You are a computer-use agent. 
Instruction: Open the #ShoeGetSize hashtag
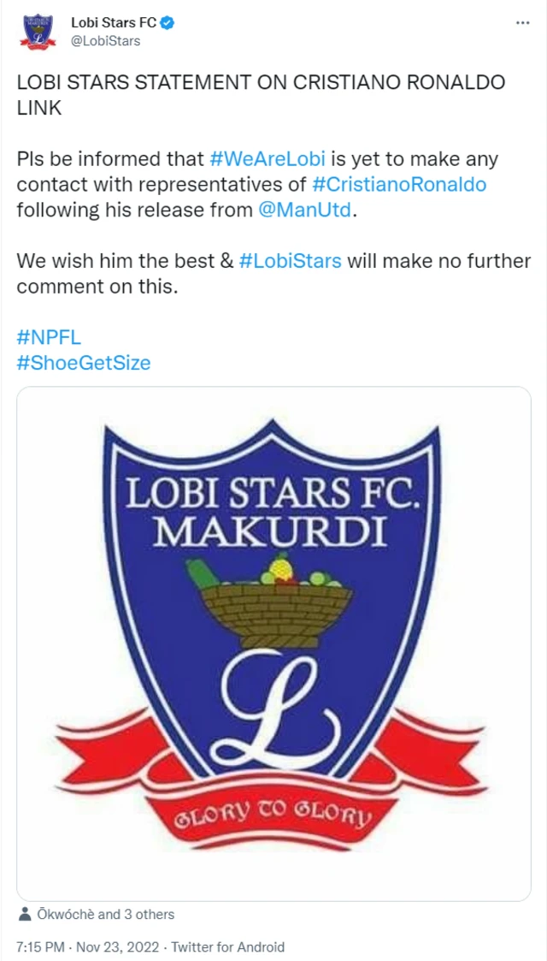click(85, 362)
